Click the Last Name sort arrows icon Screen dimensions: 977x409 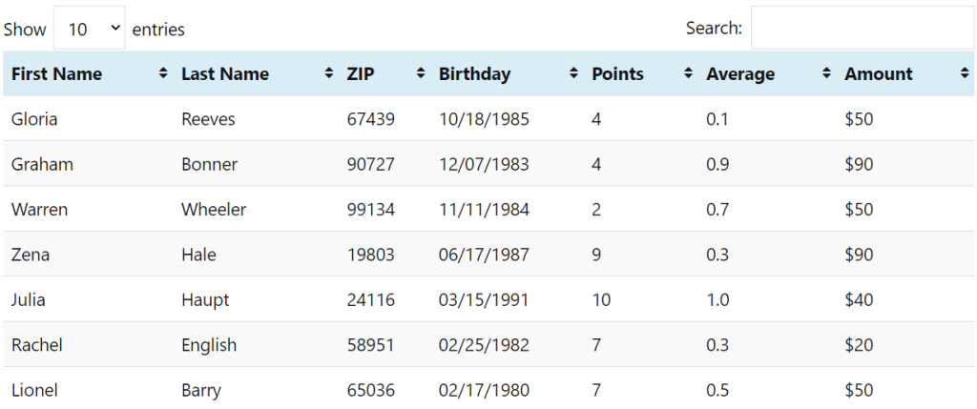tap(329, 73)
